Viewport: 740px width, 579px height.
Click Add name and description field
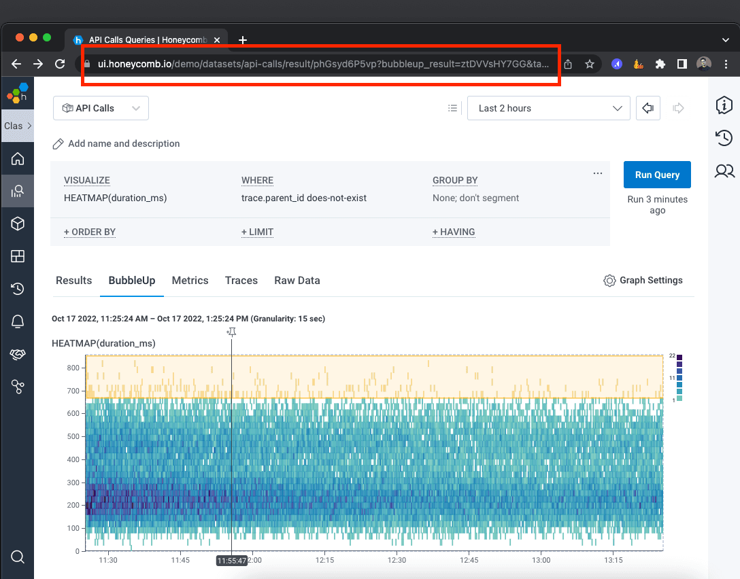(124, 144)
